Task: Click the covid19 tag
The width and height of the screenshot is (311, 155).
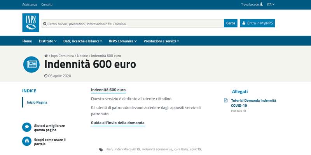Action: click(x=196, y=149)
